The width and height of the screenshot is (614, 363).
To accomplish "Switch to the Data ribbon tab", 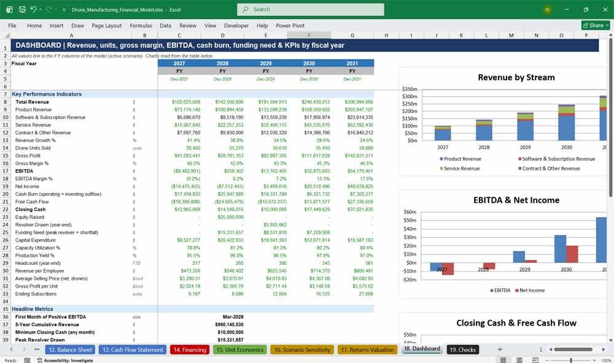I will tap(165, 25).
